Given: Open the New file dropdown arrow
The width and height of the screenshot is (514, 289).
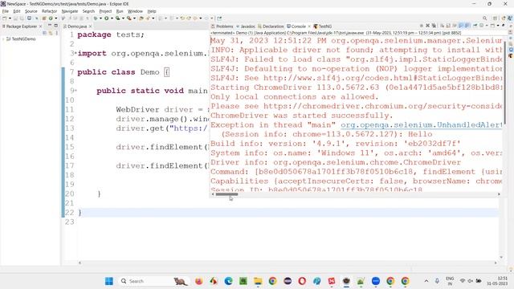Looking at the screenshot, I should click(10, 18).
